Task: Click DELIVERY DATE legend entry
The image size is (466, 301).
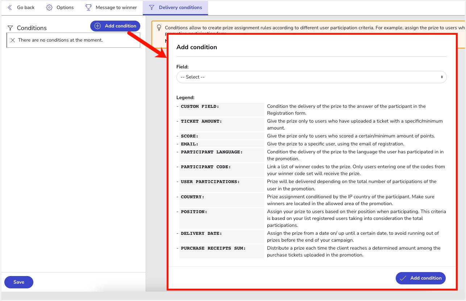Action: point(201,233)
